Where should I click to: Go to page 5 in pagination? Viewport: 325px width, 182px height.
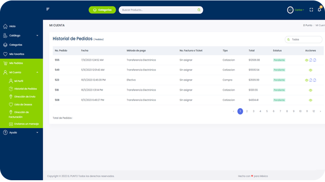click(267, 111)
